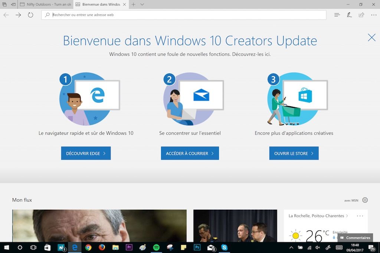Open the news photo of the grey-haired man
Image resolution: width=380 pixels, height=253 pixels.
click(99, 226)
